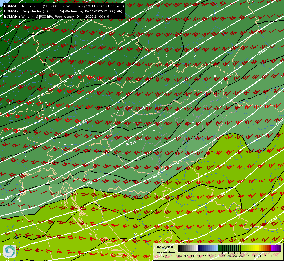Pick the white swatch just before -41

coord(197,248)
